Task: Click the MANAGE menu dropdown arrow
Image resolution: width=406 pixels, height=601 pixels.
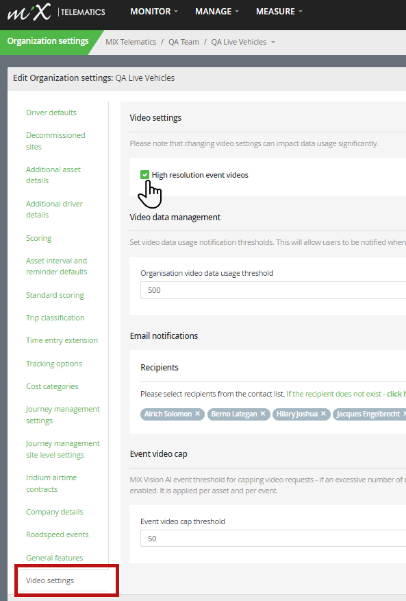Action: [x=237, y=12]
